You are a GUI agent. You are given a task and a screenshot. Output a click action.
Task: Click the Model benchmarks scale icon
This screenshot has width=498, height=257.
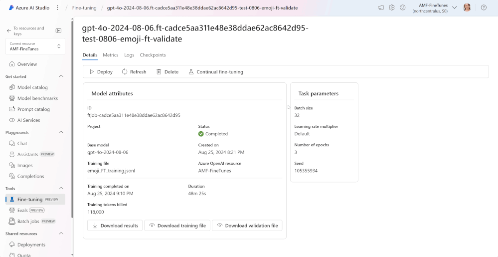(x=12, y=98)
